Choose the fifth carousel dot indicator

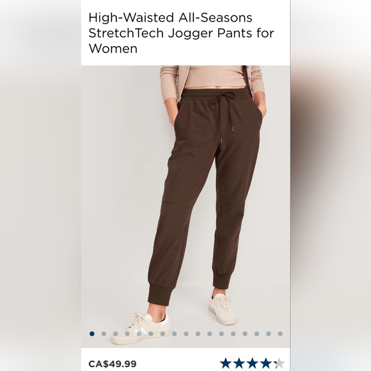tap(139, 334)
